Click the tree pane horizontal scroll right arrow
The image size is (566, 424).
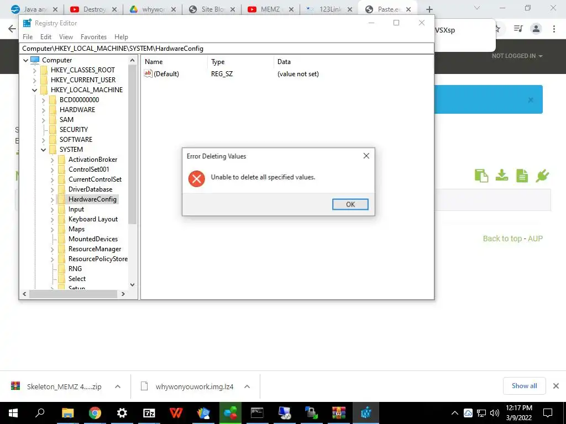pyautogui.click(x=123, y=294)
